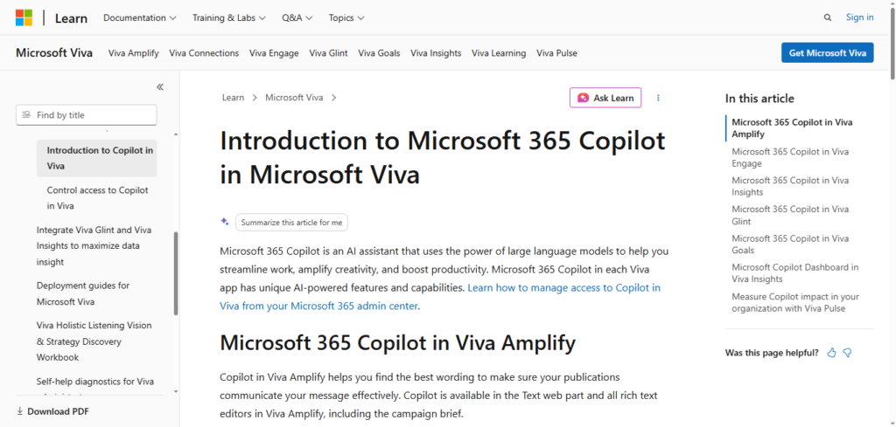Collapse the sidebar with double-chevron icon
This screenshot has width=896, height=427.
click(x=160, y=87)
